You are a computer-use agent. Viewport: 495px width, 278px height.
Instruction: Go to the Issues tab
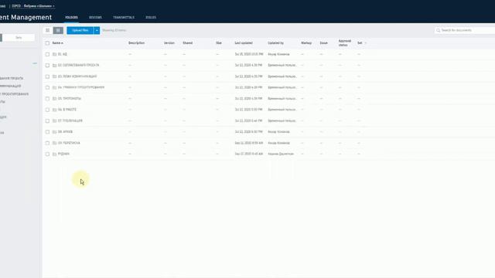pos(151,17)
